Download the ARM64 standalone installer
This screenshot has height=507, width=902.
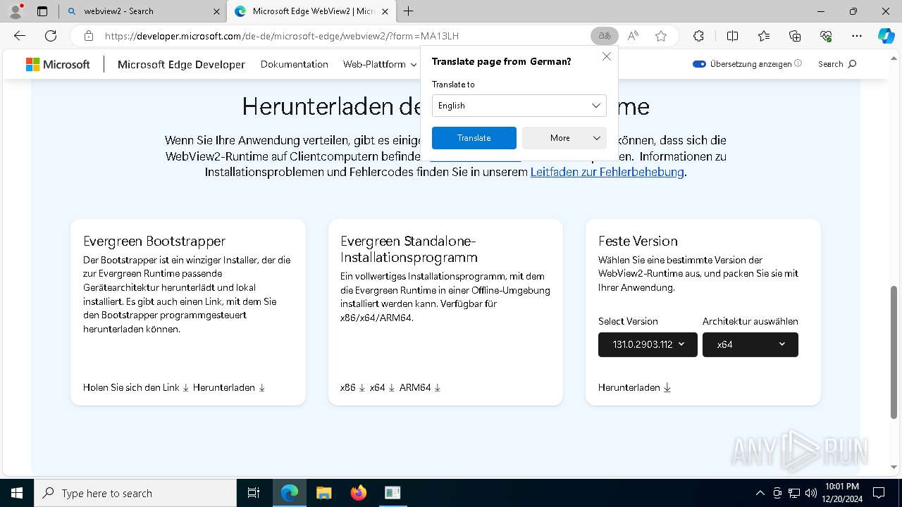tap(420, 387)
